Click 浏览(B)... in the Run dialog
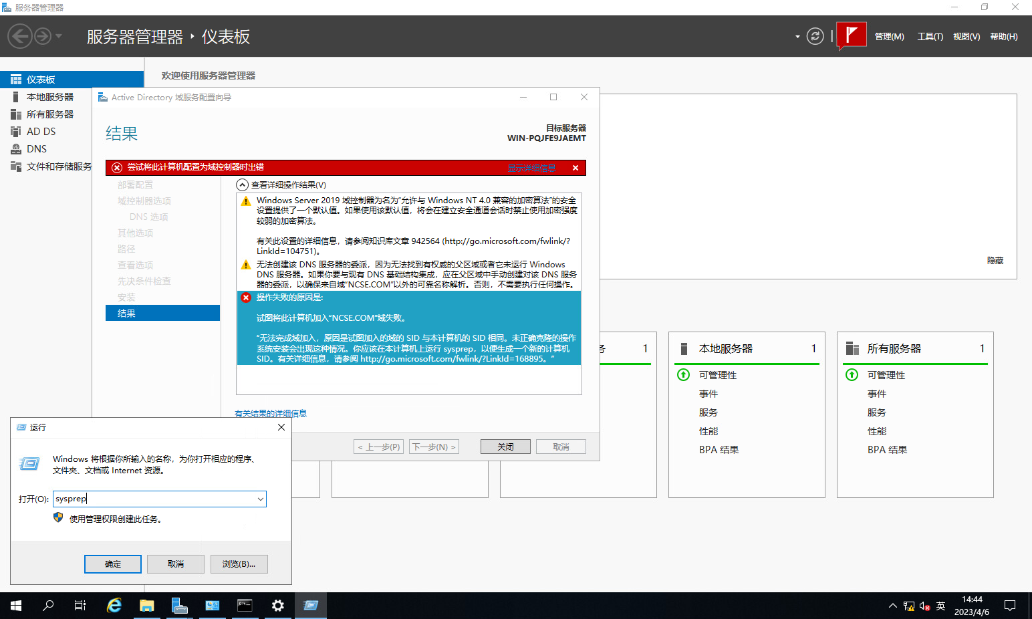Viewport: 1032px width, 619px height. coord(239,564)
